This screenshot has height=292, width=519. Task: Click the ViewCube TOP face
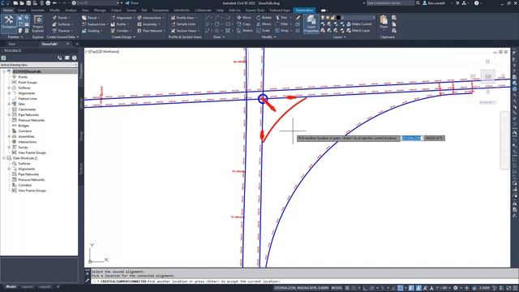pyautogui.click(x=488, y=76)
